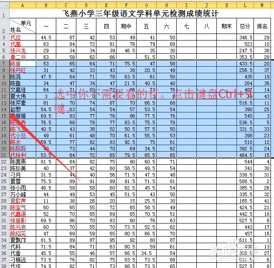Screen dimensions: 274x268
Task: Select row 34 header
Action: click(4, 240)
